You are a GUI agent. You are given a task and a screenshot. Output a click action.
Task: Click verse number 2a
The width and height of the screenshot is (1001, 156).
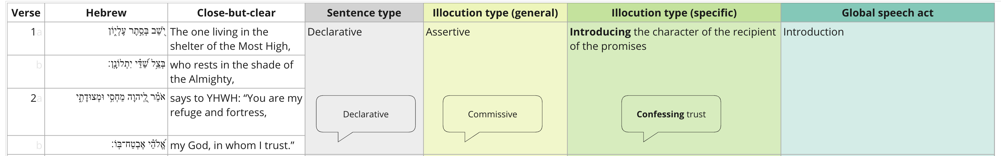(35, 98)
